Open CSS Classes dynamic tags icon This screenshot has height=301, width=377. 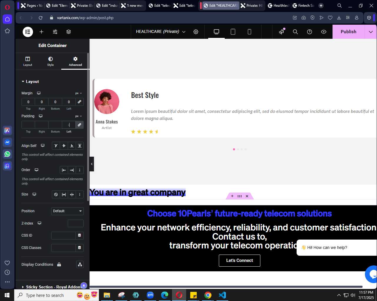pos(80,248)
